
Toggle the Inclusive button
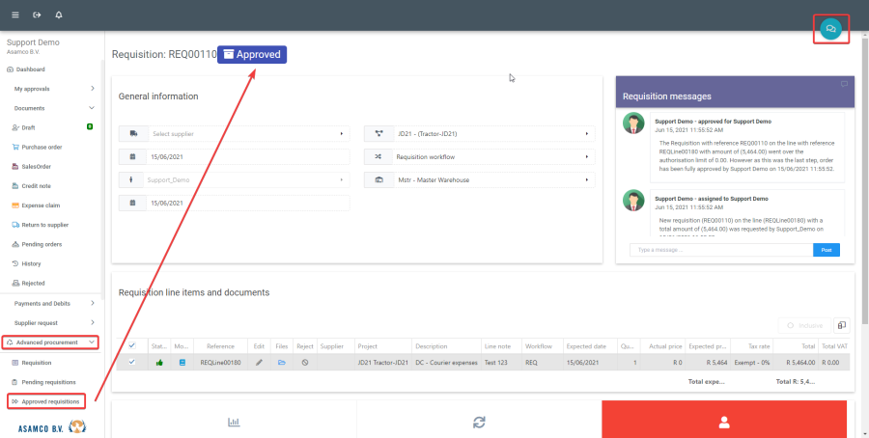803,326
